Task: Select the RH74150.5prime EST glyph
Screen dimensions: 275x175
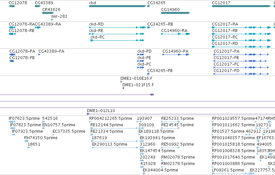Action: tap(26, 141)
